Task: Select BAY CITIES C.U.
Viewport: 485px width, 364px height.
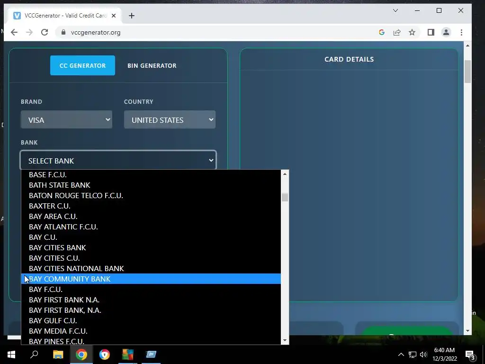Action: [x=151, y=258]
